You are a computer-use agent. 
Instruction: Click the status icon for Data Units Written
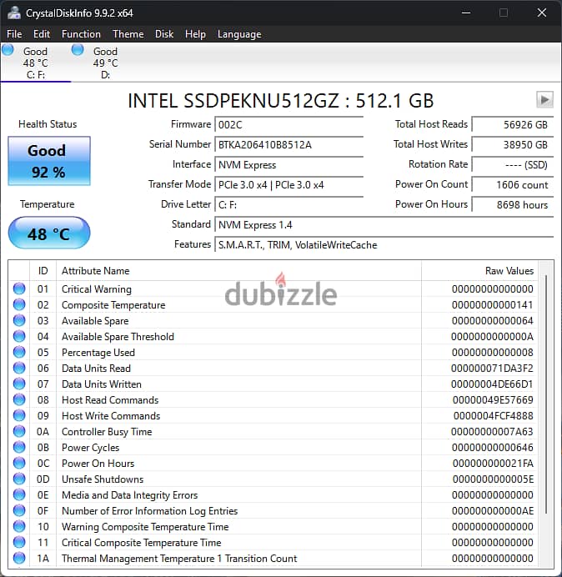tap(19, 384)
